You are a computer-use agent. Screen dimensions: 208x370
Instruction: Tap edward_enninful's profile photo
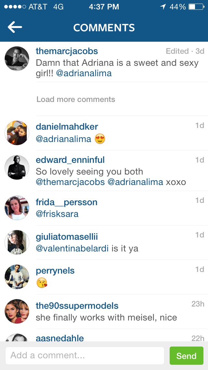coord(17,167)
